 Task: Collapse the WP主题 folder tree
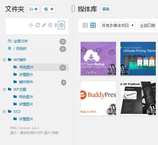point(4,89)
